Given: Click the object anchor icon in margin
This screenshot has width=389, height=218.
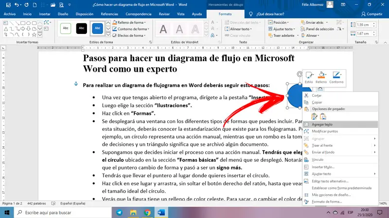Looking at the screenshot, I should (76, 84).
